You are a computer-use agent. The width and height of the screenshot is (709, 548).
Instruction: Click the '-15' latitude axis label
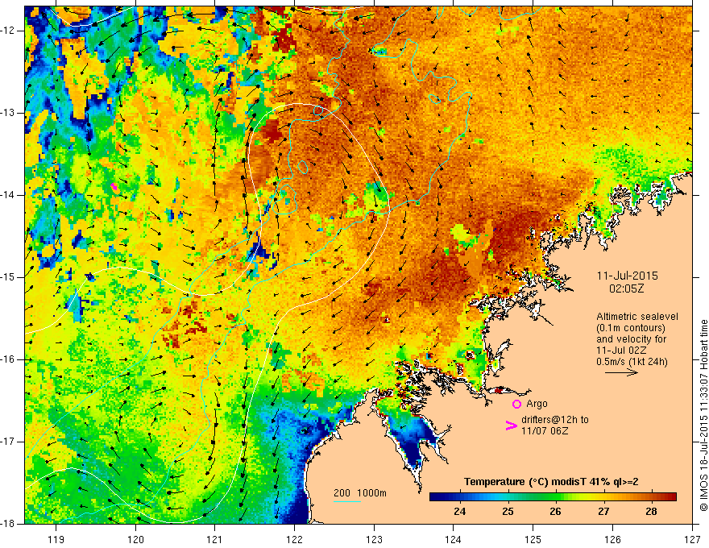pyautogui.click(x=9, y=277)
